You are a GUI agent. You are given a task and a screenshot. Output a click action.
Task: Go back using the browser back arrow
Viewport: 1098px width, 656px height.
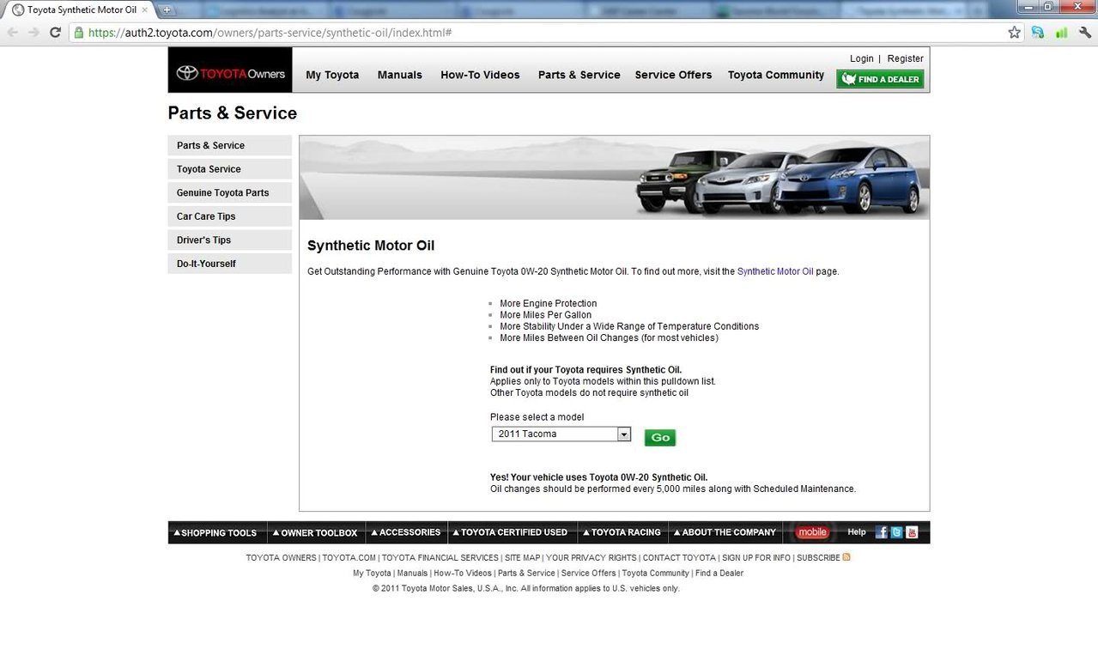[12, 33]
